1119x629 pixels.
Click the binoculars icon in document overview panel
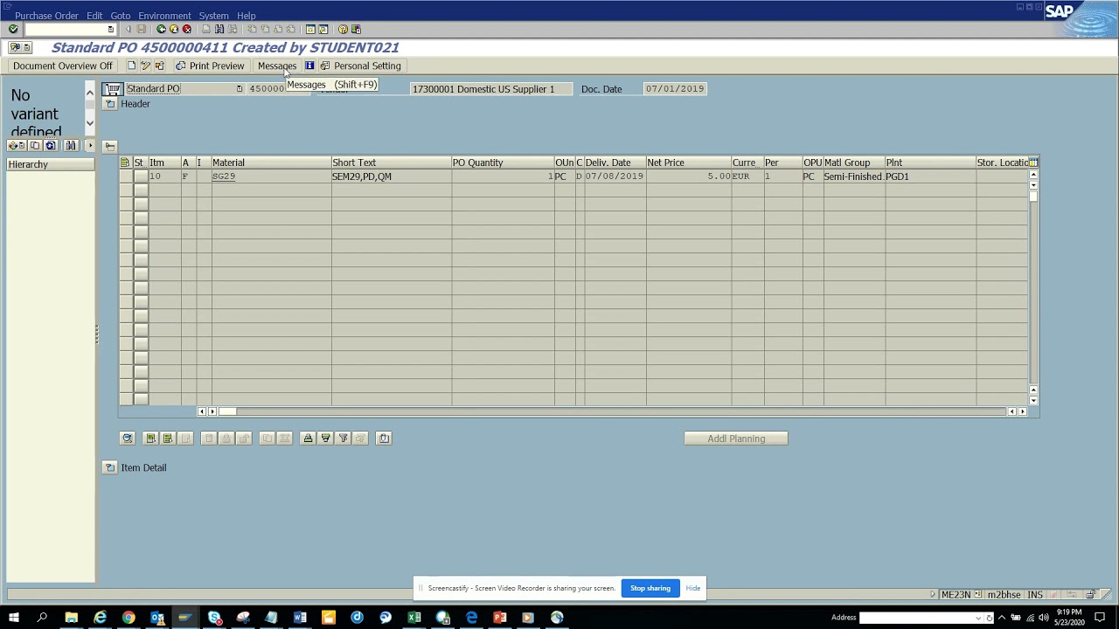[71, 146]
